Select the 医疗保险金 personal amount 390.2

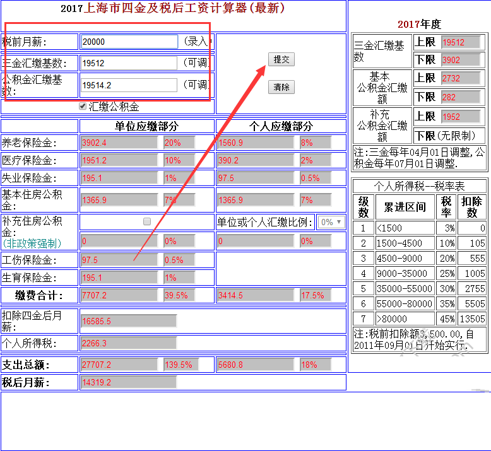tap(256, 160)
